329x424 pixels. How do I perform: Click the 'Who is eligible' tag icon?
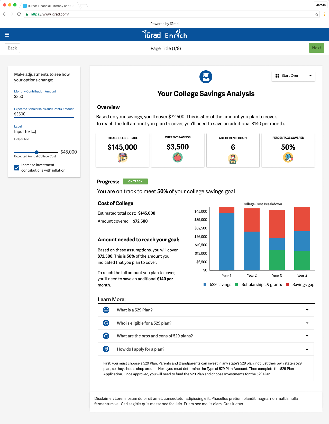(x=106, y=323)
